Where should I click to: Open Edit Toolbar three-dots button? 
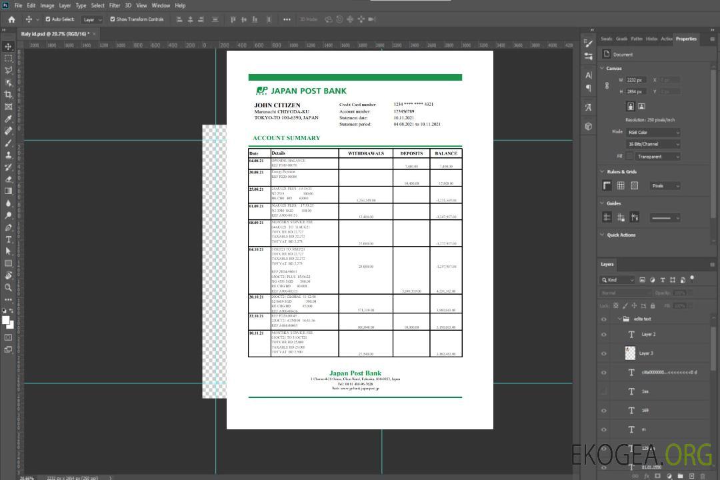(x=8, y=299)
